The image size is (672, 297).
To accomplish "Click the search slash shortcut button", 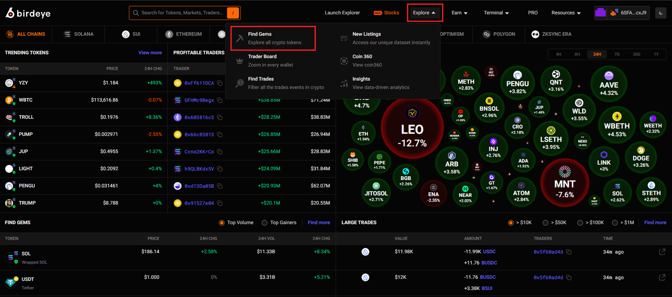I will pos(233,13).
